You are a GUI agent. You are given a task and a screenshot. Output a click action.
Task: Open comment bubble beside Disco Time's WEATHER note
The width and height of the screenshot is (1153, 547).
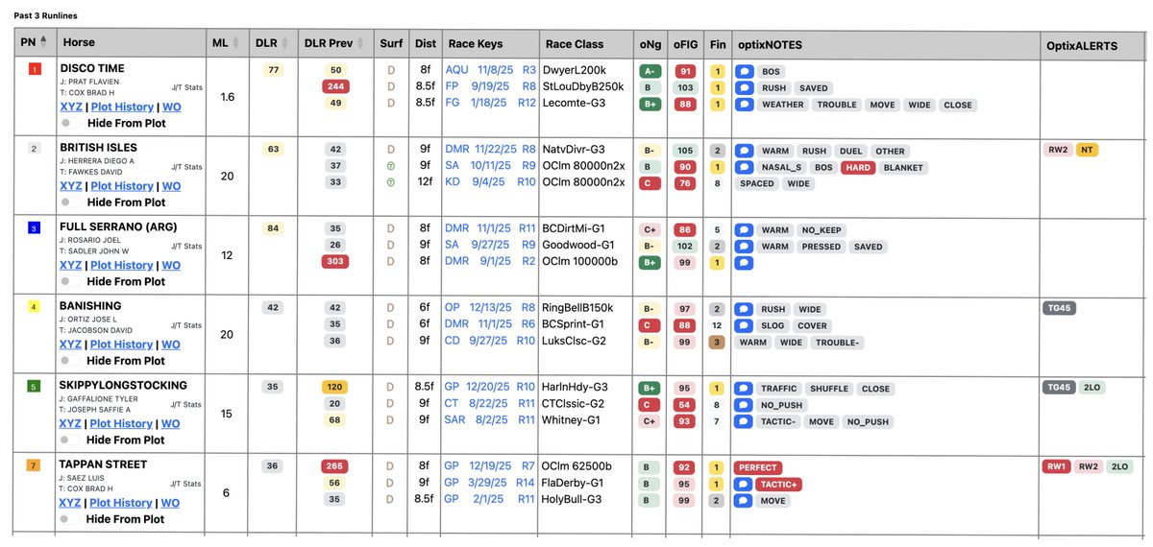click(744, 105)
